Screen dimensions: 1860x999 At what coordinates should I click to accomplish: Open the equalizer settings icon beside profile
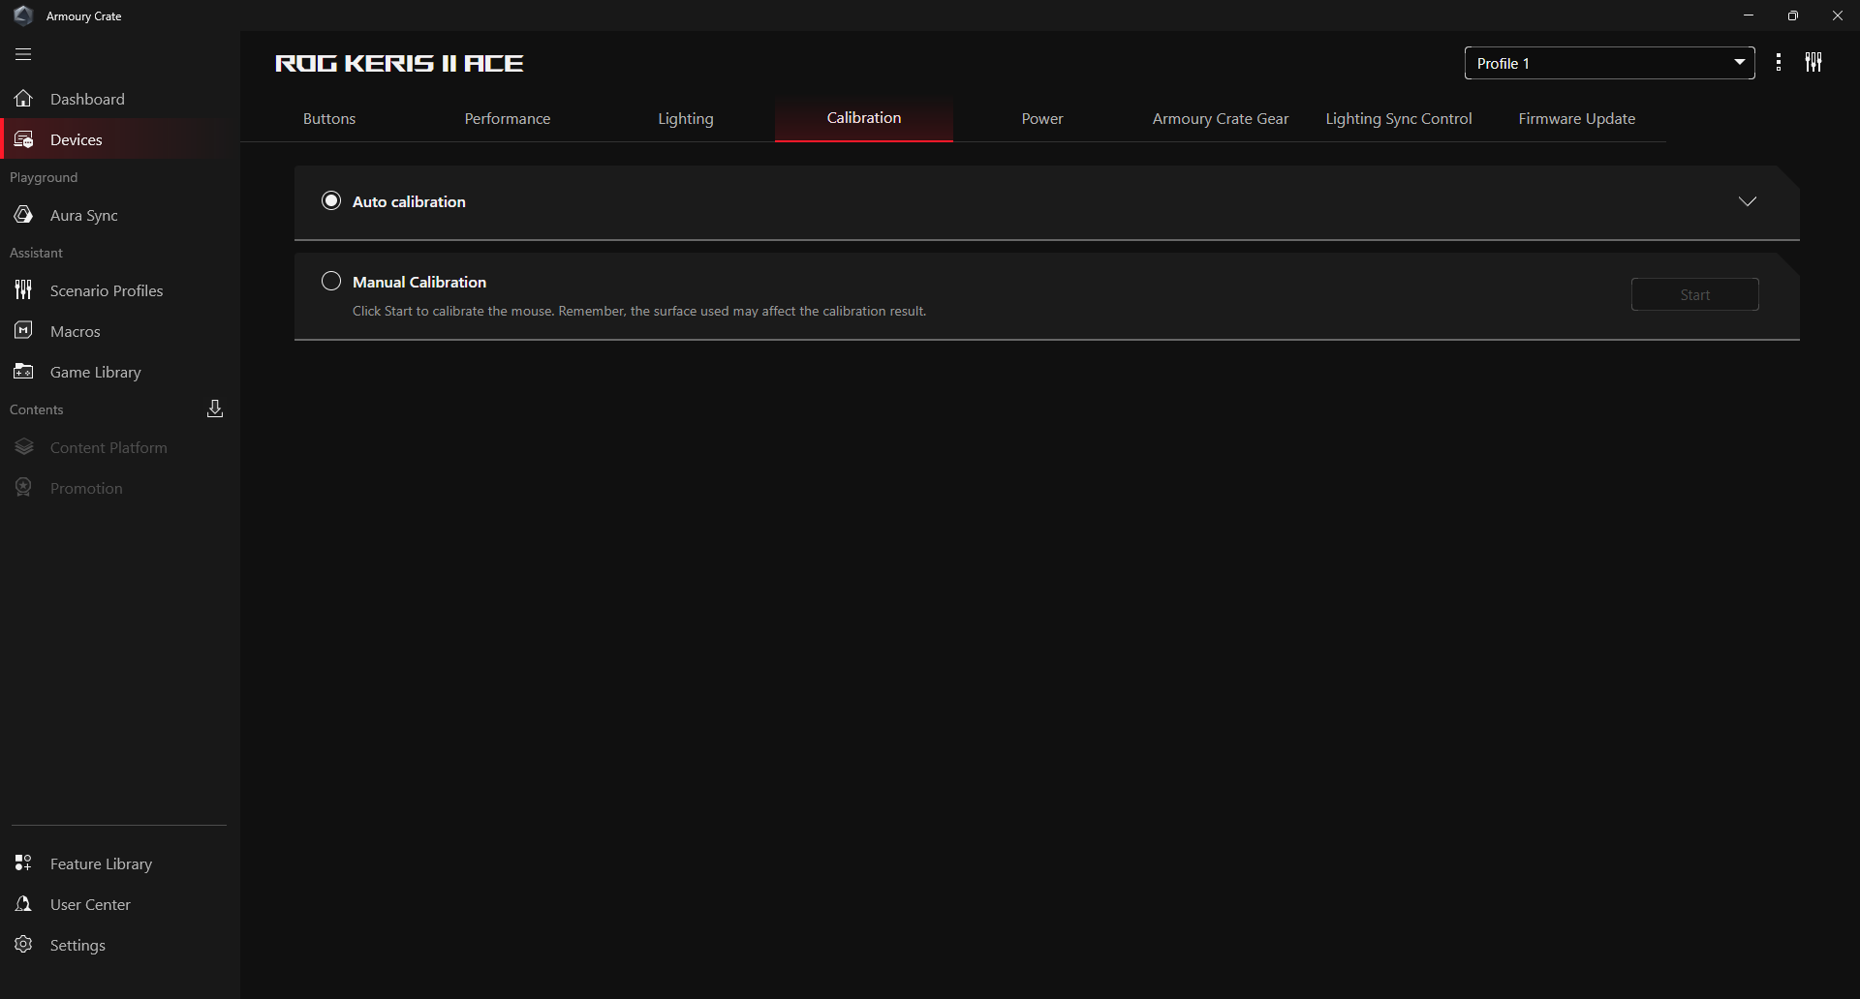coord(1813,63)
